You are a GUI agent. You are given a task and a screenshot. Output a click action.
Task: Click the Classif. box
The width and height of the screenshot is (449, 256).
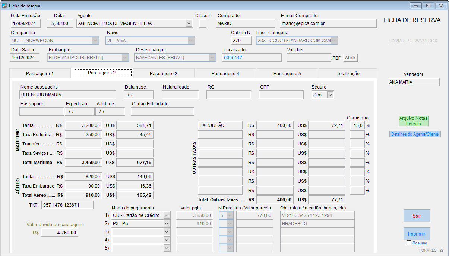click(203, 23)
